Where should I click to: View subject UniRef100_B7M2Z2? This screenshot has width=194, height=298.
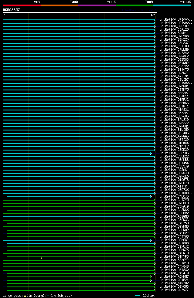coord(174,123)
